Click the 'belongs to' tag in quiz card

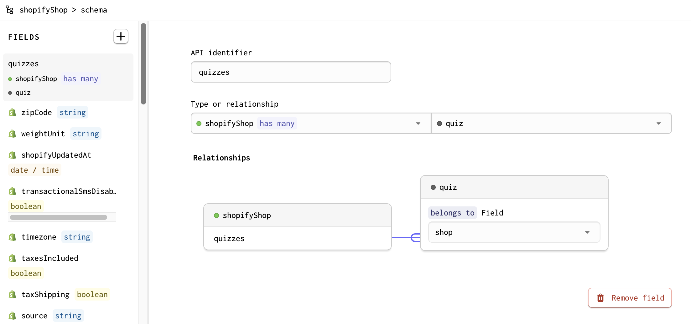[x=452, y=213]
